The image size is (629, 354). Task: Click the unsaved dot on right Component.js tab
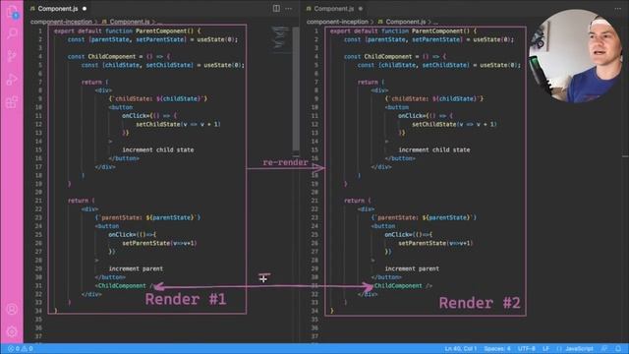pos(361,9)
